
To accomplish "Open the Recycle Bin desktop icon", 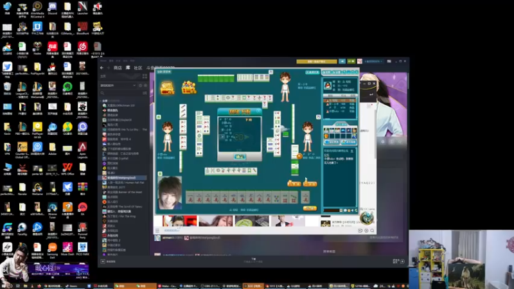I will (x=7, y=88).
